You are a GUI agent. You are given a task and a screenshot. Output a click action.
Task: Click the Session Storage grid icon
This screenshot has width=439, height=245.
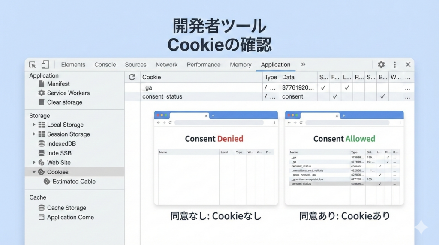tap(42, 134)
